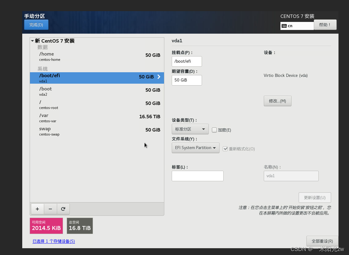Click the 帮助! help button
The image size is (349, 255).
click(325, 24)
